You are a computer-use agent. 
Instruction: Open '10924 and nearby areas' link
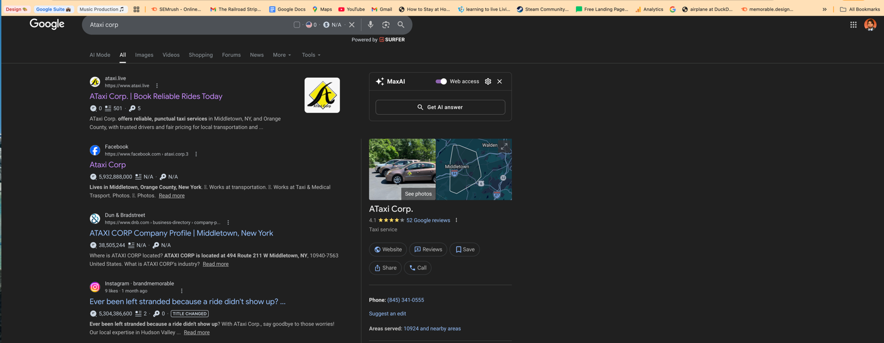coord(432,329)
